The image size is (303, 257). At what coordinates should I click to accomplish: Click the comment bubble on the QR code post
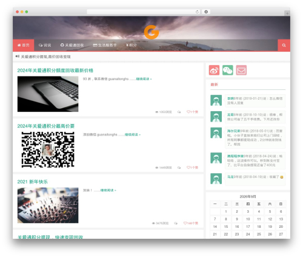(x=179, y=168)
